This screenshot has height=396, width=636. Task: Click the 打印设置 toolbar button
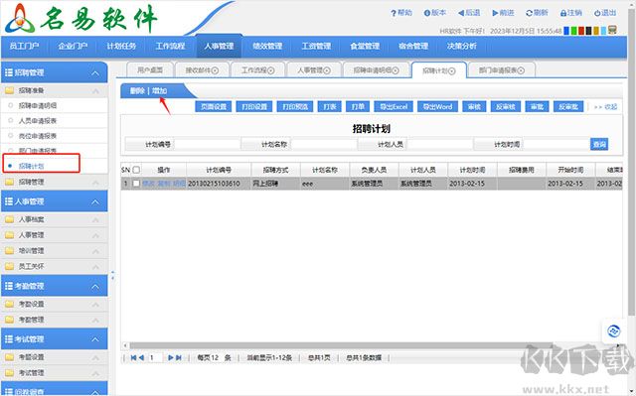point(254,106)
